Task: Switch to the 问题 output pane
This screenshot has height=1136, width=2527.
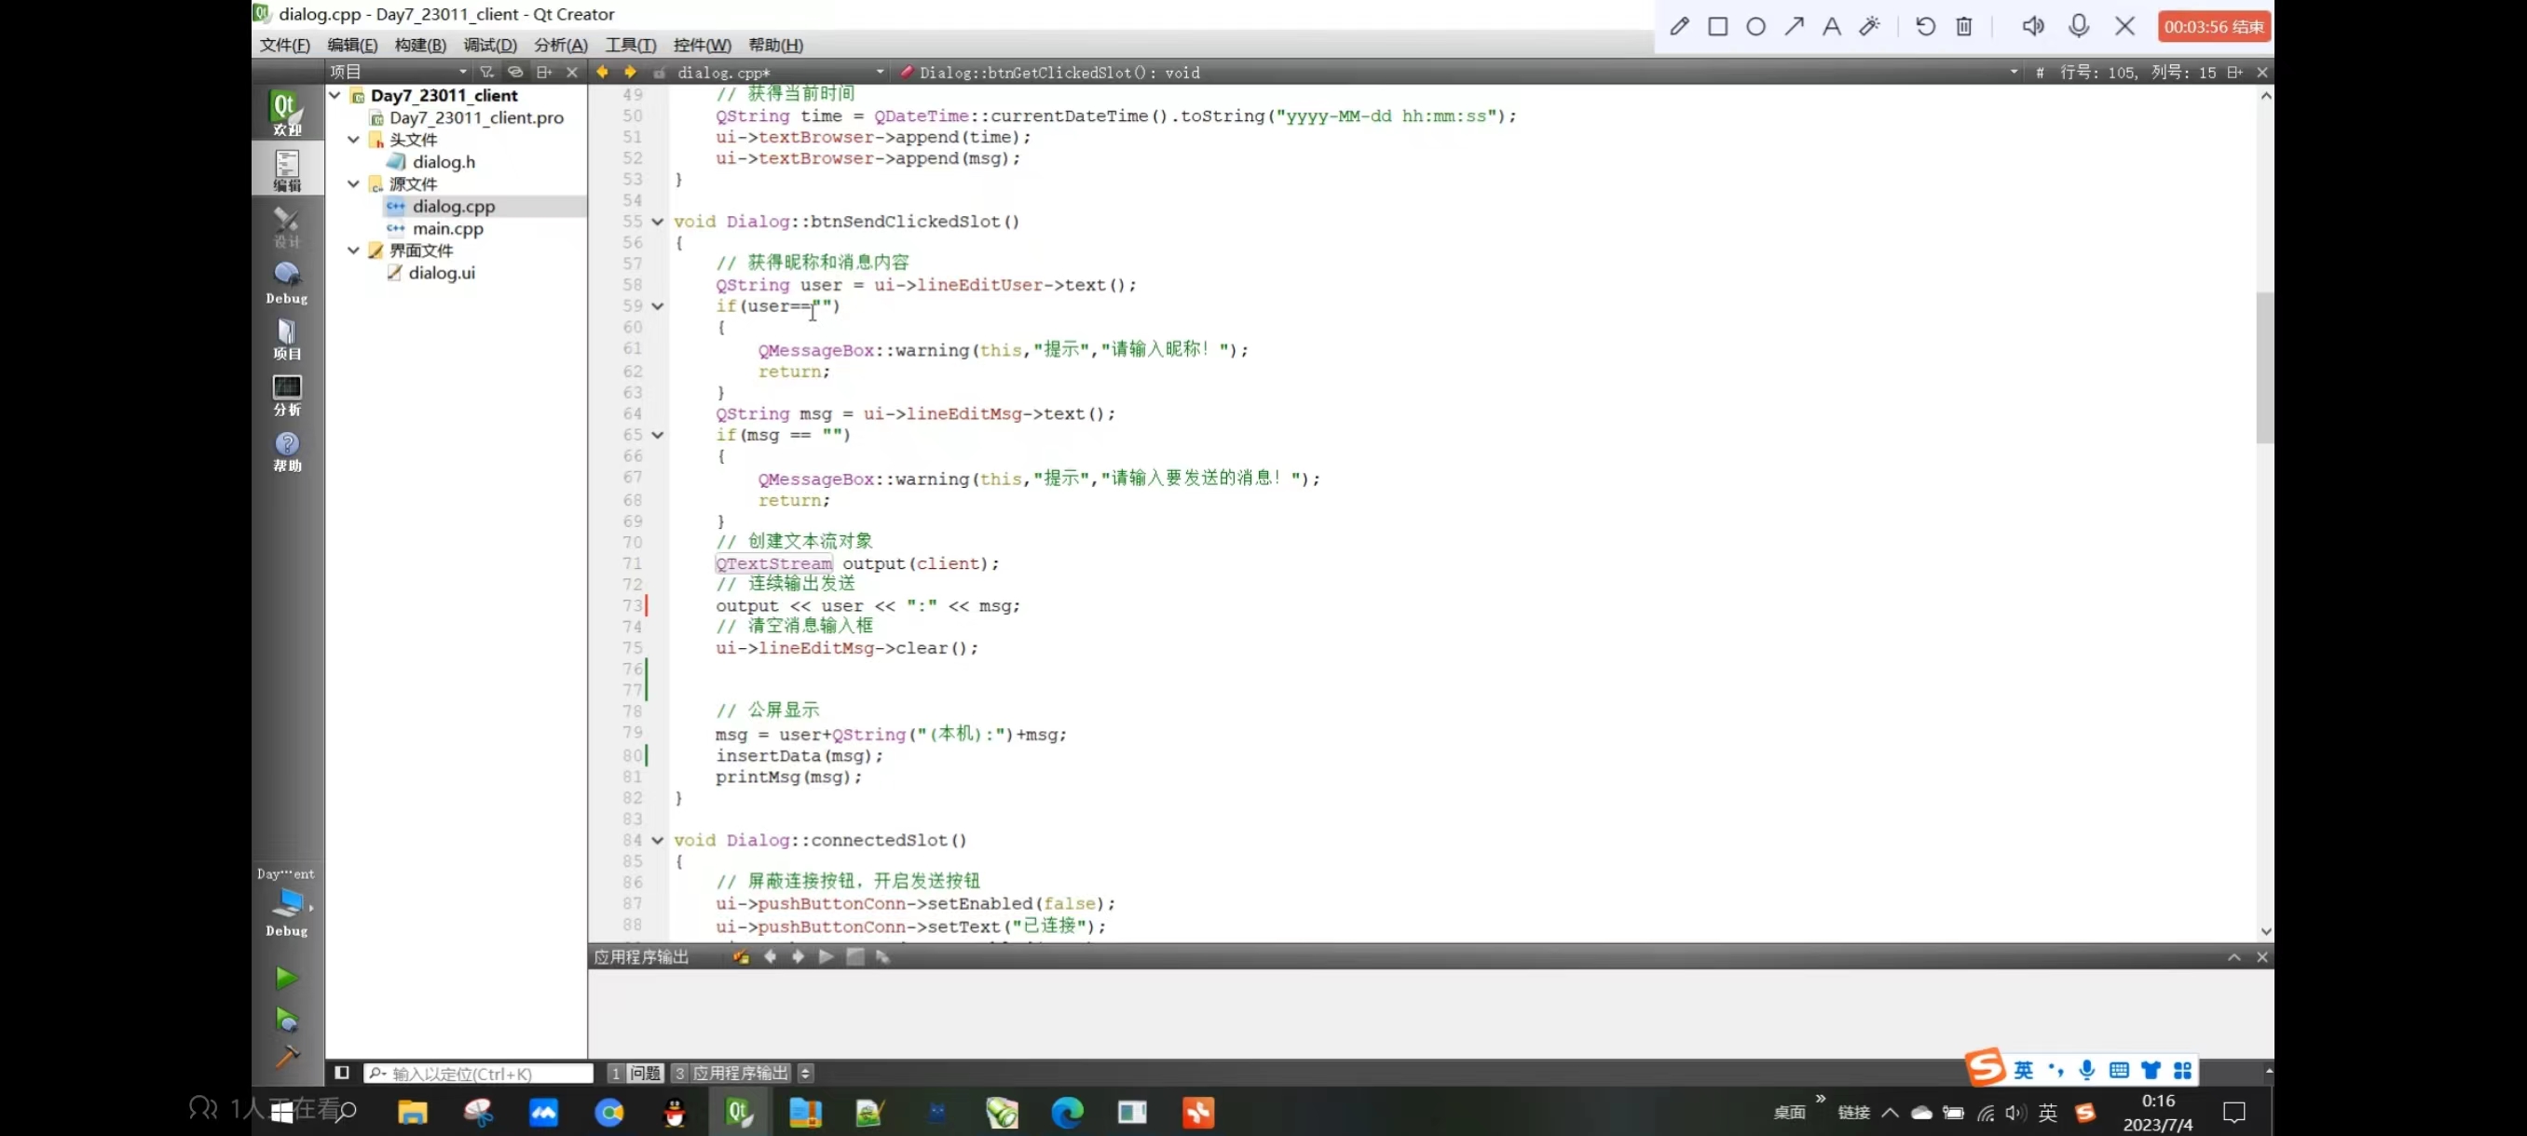Action: point(635,1074)
